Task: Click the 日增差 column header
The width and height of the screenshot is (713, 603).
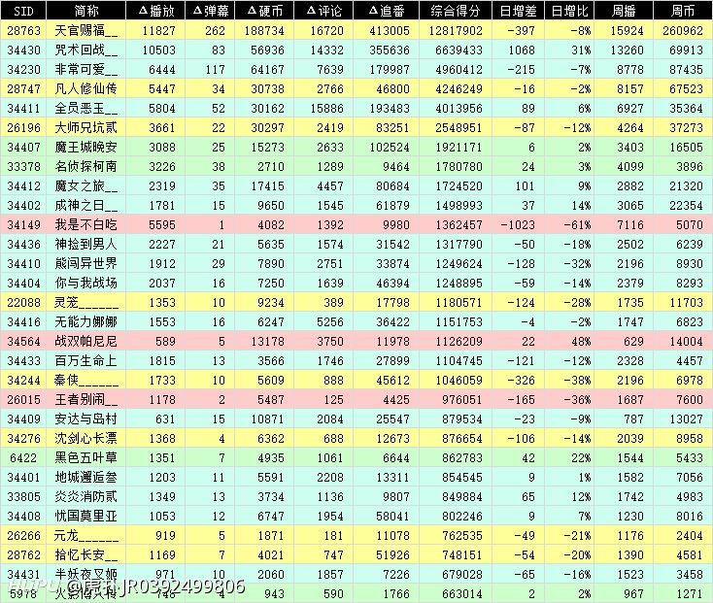Action: pyautogui.click(x=519, y=11)
